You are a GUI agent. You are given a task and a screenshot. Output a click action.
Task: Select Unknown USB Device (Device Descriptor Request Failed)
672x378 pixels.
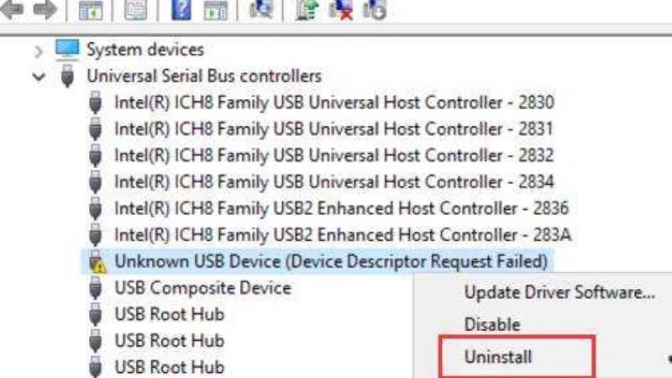(x=331, y=261)
